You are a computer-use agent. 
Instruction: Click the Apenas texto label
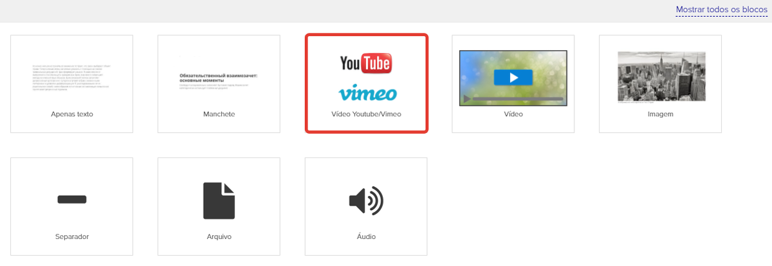(72, 114)
